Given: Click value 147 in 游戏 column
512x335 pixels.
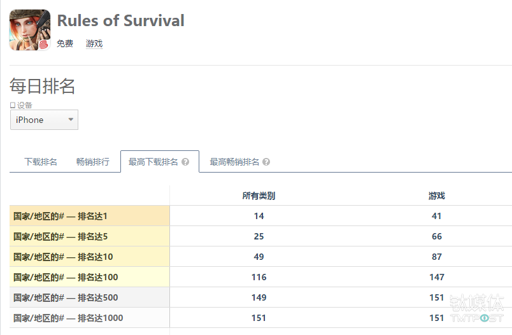Looking at the screenshot, I should click(437, 277).
